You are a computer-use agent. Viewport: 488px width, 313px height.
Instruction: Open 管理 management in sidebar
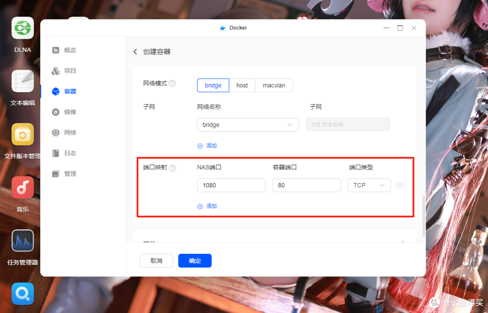tap(70, 174)
